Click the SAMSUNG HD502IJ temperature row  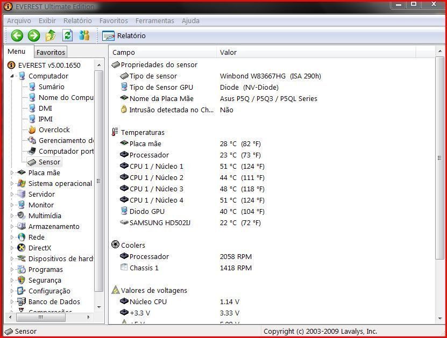tap(190, 222)
